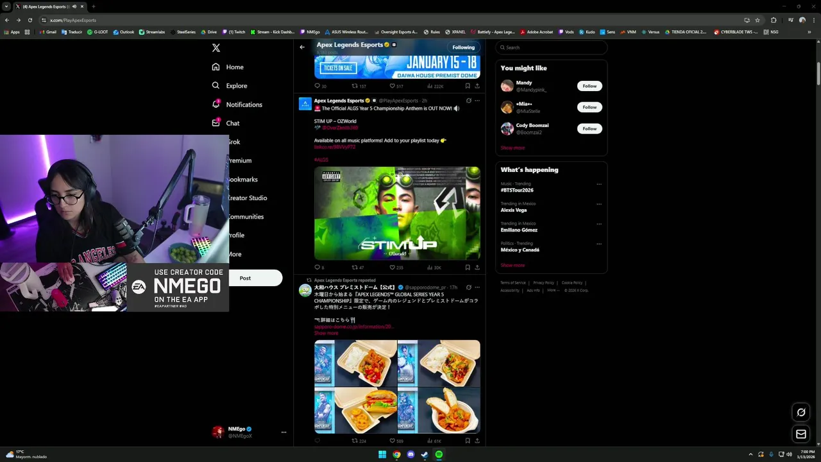Bookmark the Sapporo Dome food post

click(x=468, y=441)
